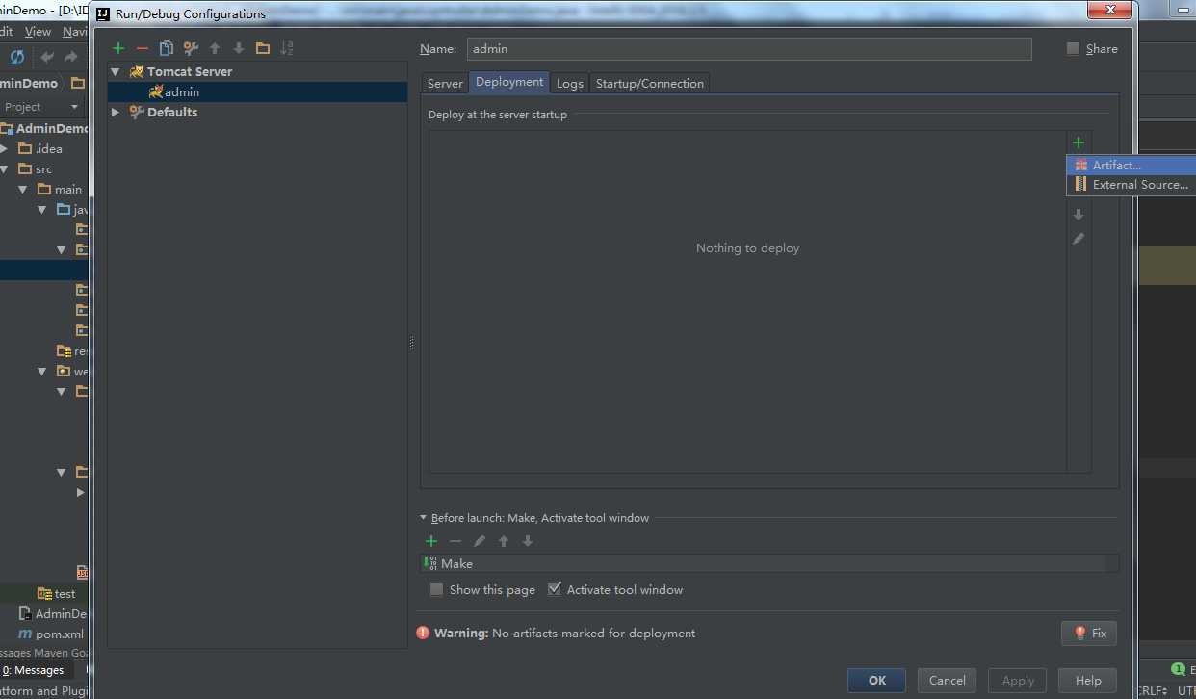Click Deploy at the server startup label
The image size is (1196, 699).
[x=498, y=114]
